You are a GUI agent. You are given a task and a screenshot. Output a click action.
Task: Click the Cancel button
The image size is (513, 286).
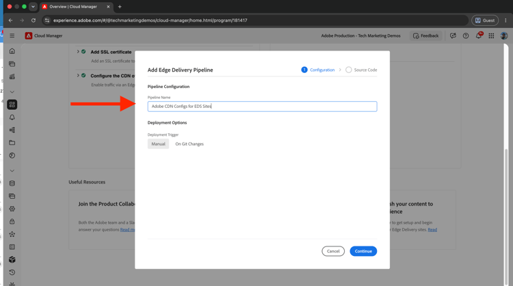point(333,251)
